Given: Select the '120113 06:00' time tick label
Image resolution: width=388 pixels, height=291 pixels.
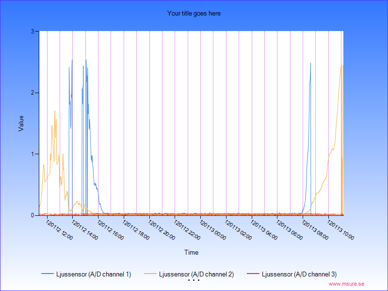Looking at the screenshot, I should point(289,230).
